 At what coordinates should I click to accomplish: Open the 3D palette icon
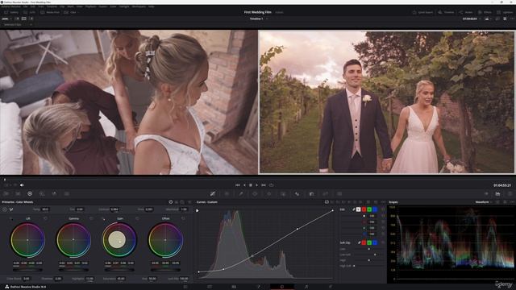pos(339,193)
